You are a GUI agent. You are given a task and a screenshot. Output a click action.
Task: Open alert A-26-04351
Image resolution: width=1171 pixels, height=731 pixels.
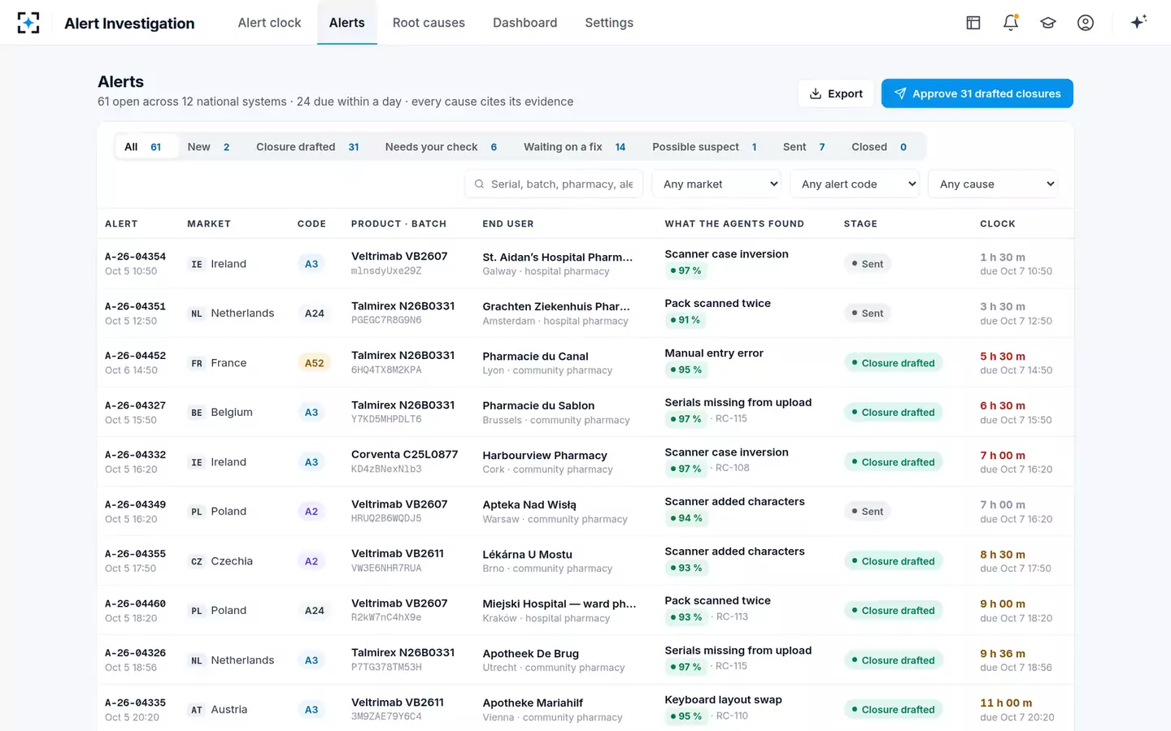tap(135, 306)
